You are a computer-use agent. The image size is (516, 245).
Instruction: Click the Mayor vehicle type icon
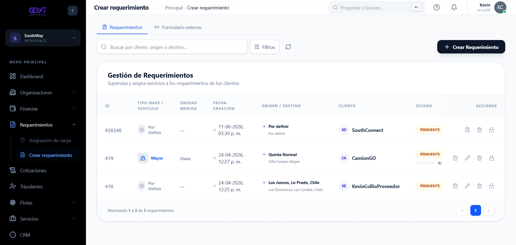[143, 158]
